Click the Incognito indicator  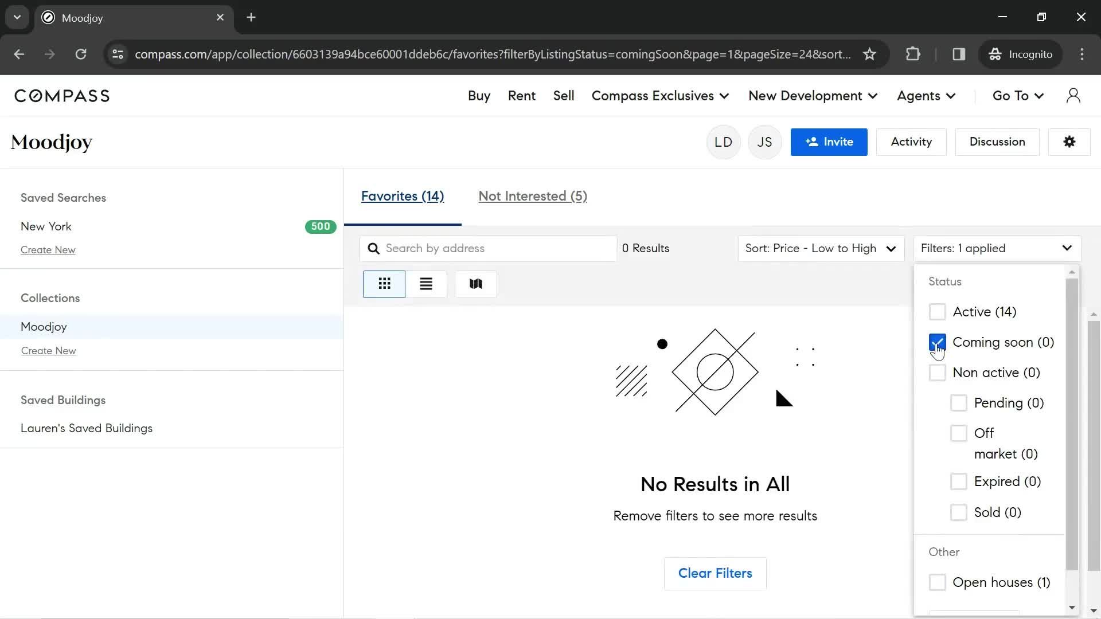point(1020,54)
